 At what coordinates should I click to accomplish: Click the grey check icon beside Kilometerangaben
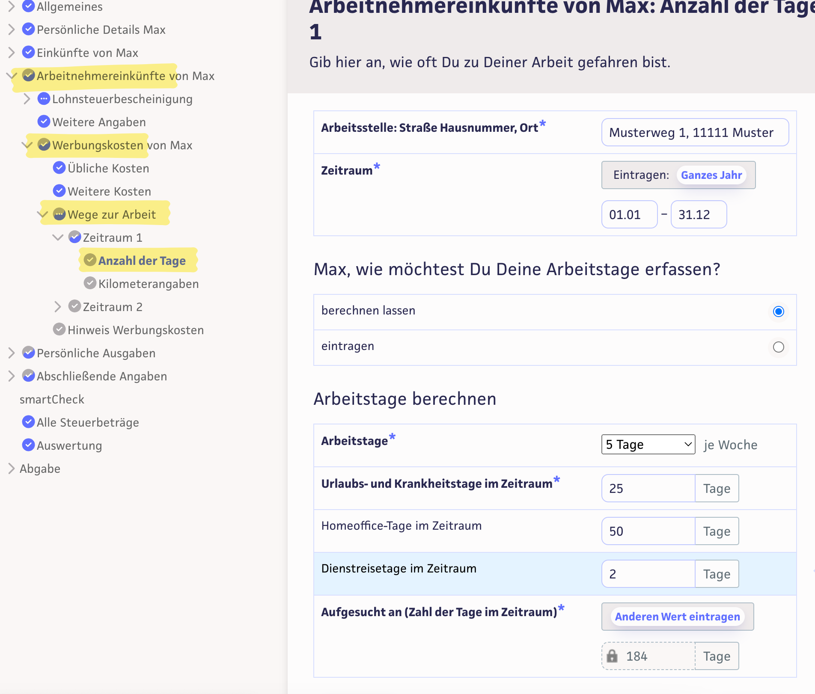tap(90, 283)
